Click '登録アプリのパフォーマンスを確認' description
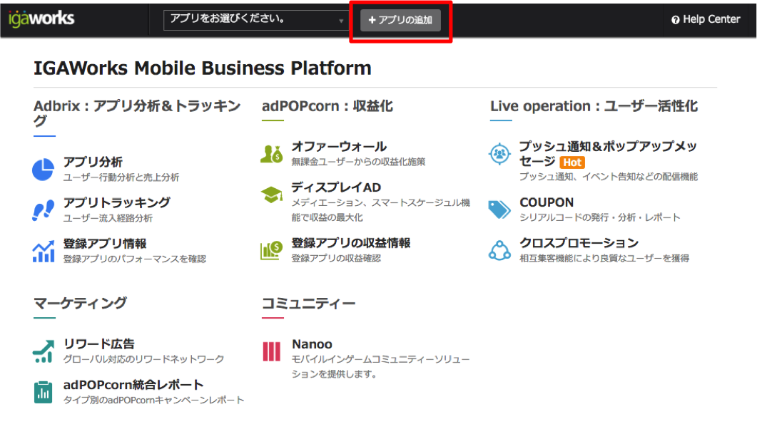This screenshot has height=429, width=757. 135,259
